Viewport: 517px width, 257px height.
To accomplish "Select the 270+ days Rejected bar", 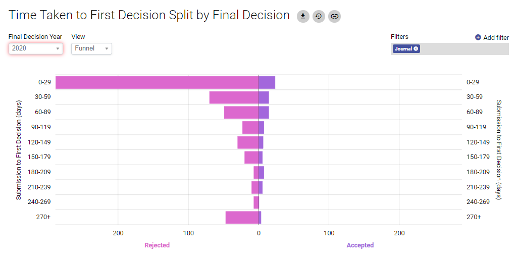I will (242, 217).
